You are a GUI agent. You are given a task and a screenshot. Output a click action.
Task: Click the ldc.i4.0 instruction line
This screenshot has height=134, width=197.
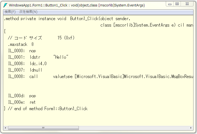[27, 64]
